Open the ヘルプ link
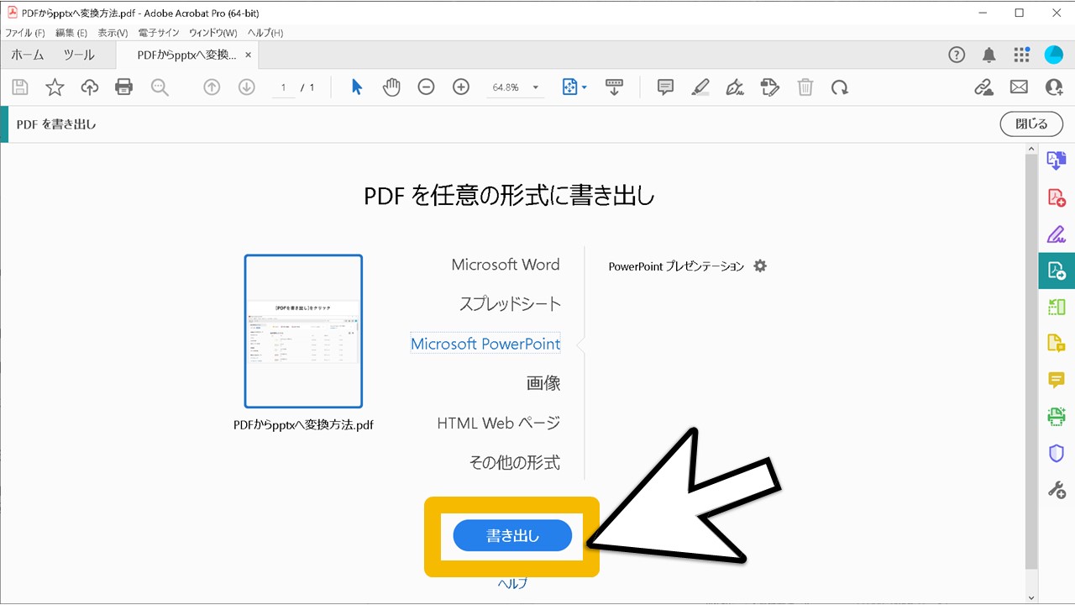This screenshot has height=605, width=1075. 511,581
